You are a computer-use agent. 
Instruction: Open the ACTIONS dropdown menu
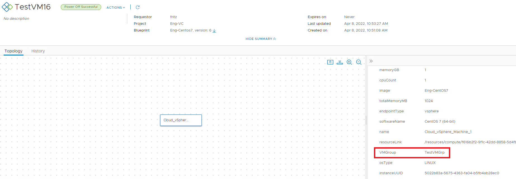tap(116, 8)
